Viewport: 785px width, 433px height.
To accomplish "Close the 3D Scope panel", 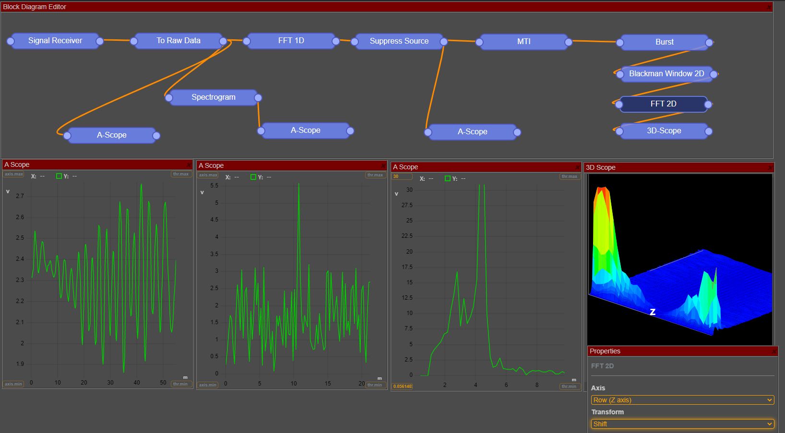I will point(770,168).
